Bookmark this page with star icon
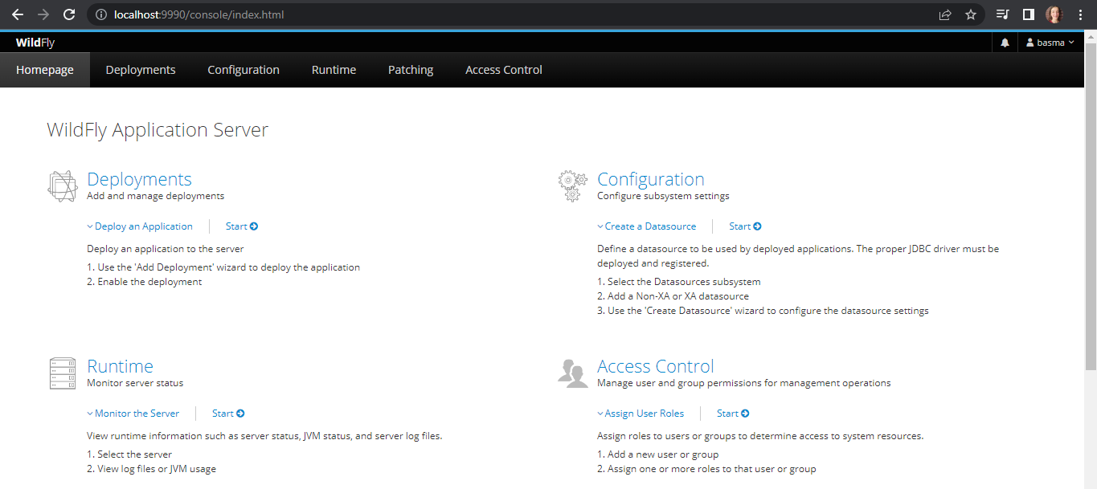This screenshot has height=489, width=1097. pyautogui.click(x=971, y=14)
